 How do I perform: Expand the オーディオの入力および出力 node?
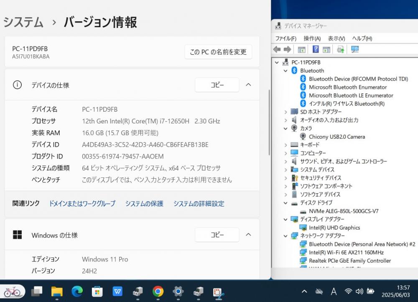[x=285, y=120]
